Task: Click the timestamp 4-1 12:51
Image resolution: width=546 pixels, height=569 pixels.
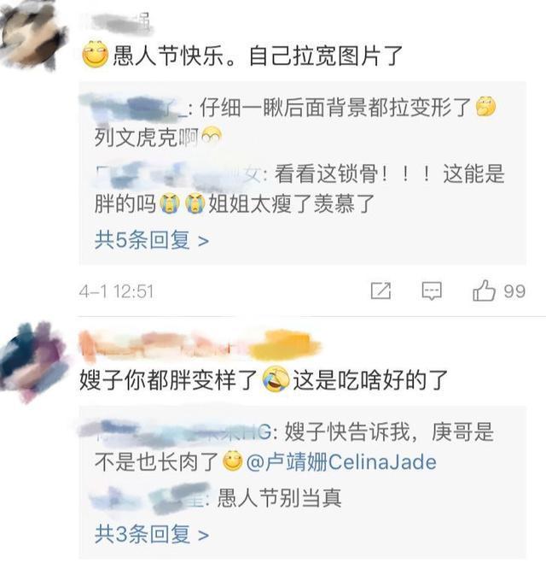Action: click(x=116, y=291)
